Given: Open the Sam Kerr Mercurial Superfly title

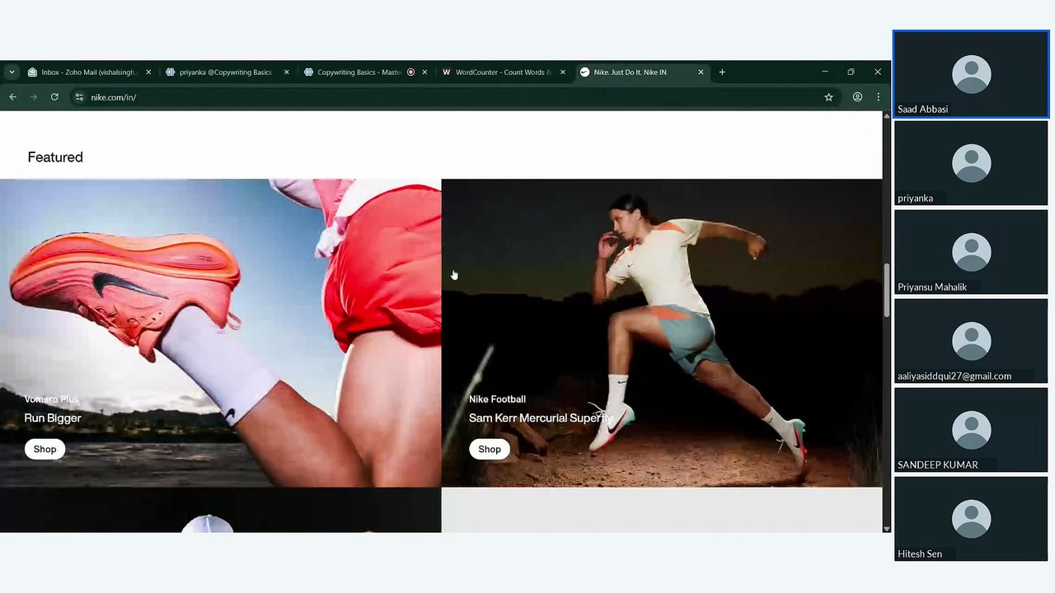Looking at the screenshot, I should click(x=541, y=418).
